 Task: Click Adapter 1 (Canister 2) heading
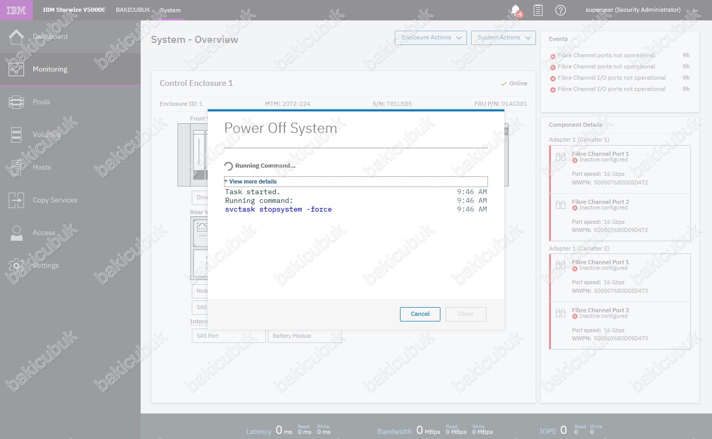(579, 248)
